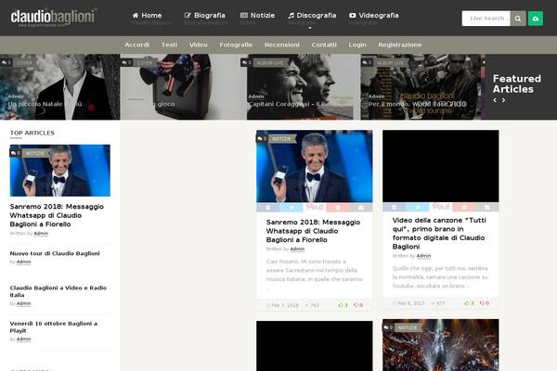Open featured article Per il mondo World Tour 2010
Image resolution: width=557 pixels, height=371 pixels.
coord(417,104)
